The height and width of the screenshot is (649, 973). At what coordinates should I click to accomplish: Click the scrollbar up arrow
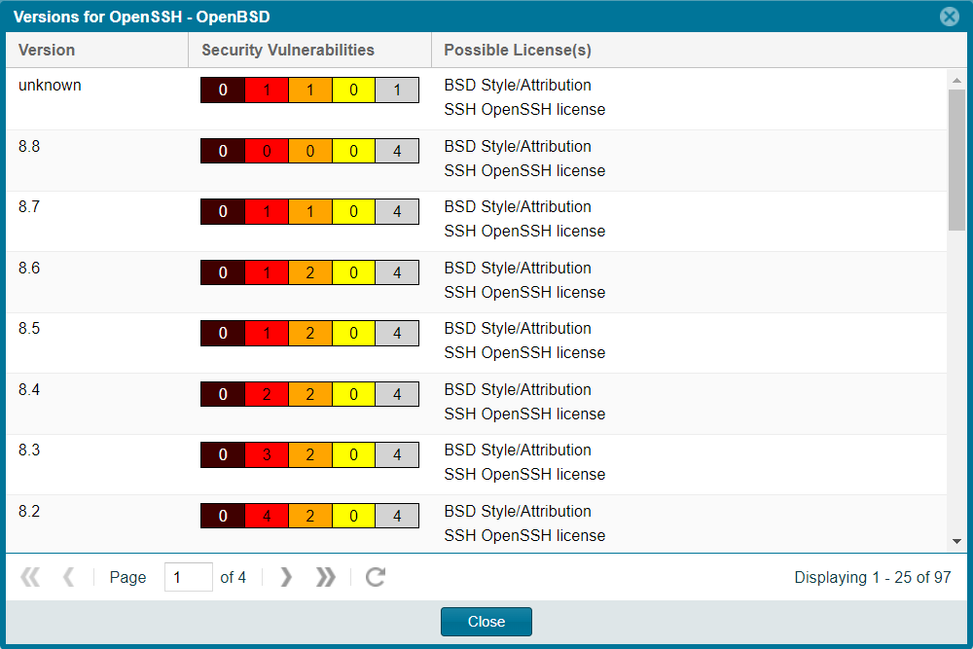point(956,80)
